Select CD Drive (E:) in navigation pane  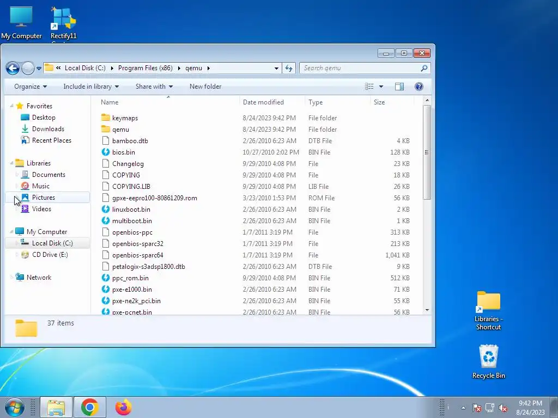tap(50, 255)
